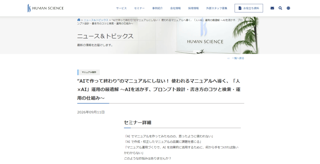The image size is (320, 164).
Task: Open the サービス menu
Action: [x=121, y=8]
